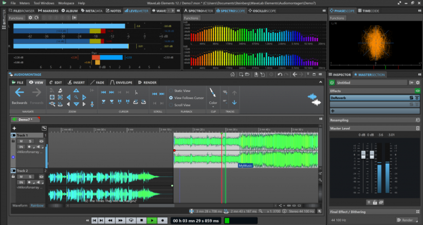
Task: Adjust the left master level fader
Action: (x=363, y=155)
